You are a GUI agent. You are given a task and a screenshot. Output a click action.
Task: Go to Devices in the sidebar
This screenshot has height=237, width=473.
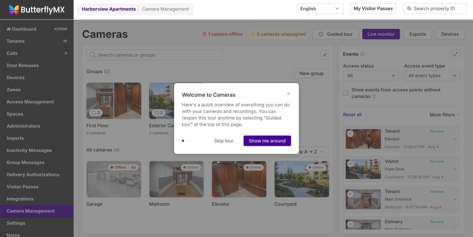tap(37, 77)
